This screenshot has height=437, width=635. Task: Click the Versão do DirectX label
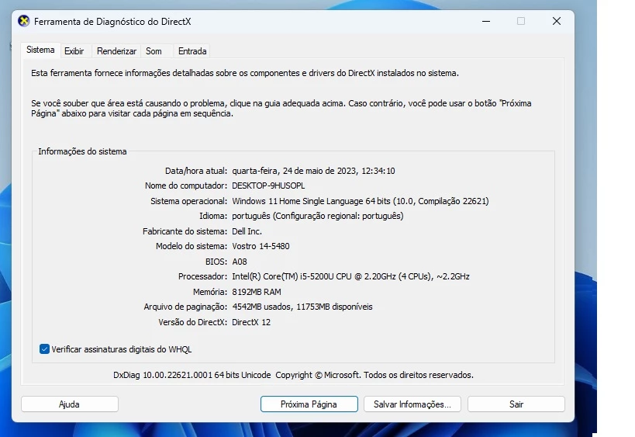193,322
